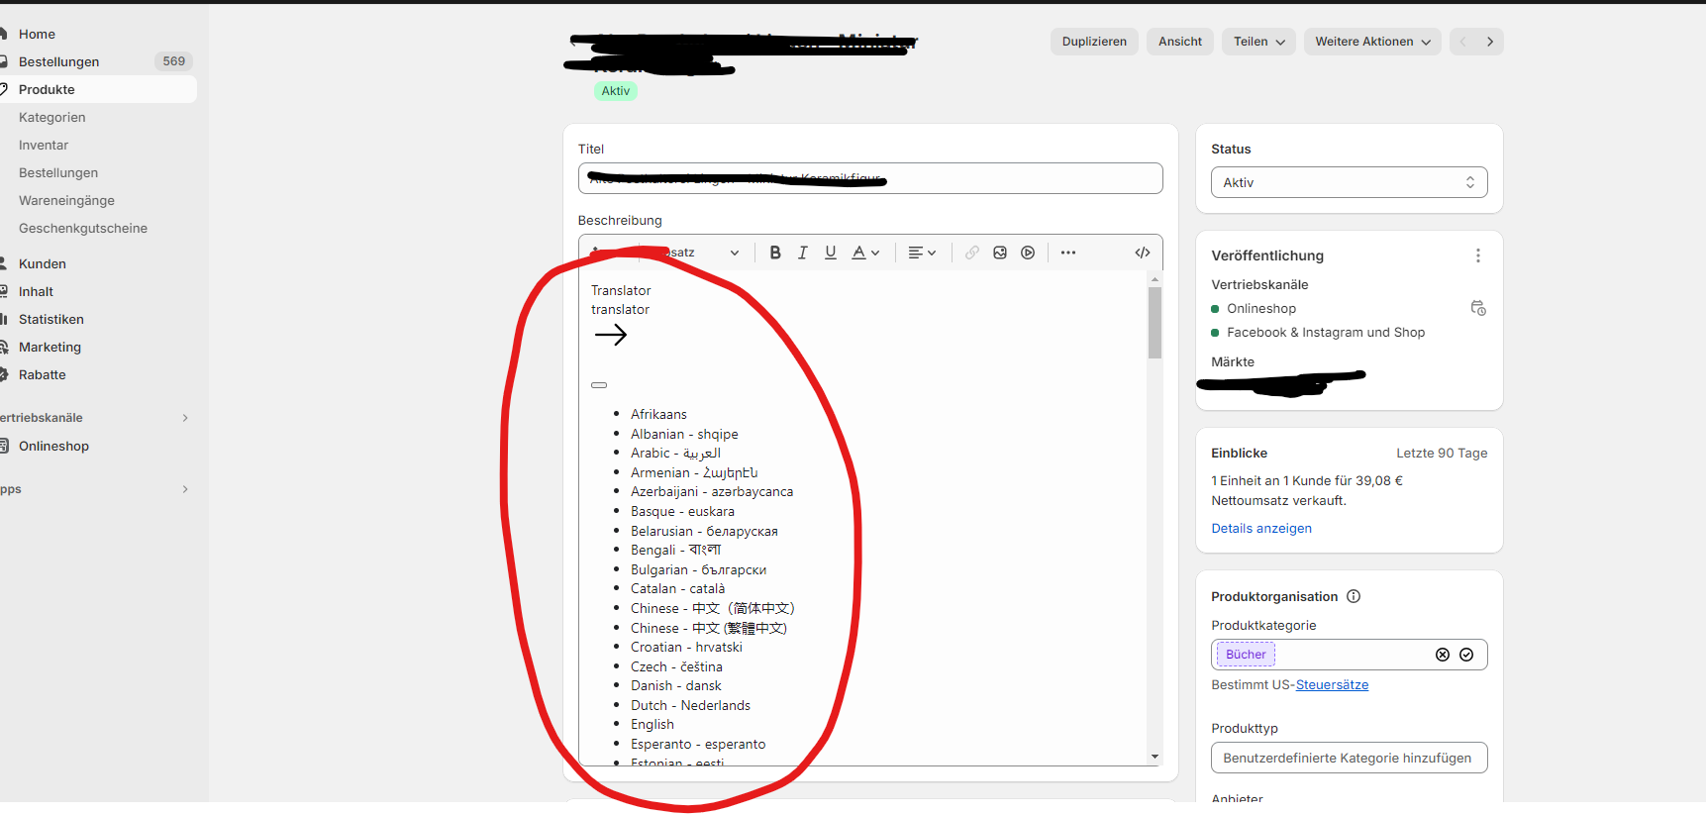Click the 'Catalan - català' list entry
Image resolution: width=1707 pixels, height=815 pixels.
(677, 589)
